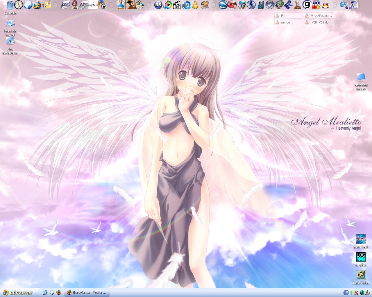Screen dimensions: 372x297
Task: Open the (#)lili(#) contact chat box
Action: (319, 22)
